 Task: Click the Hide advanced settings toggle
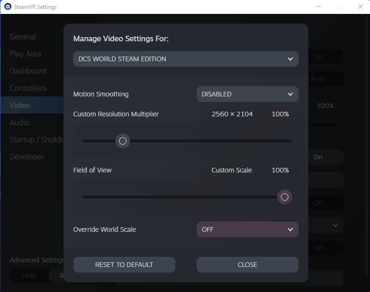coord(29,275)
